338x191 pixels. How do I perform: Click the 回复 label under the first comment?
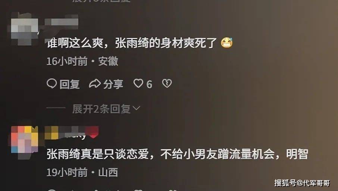click(69, 84)
